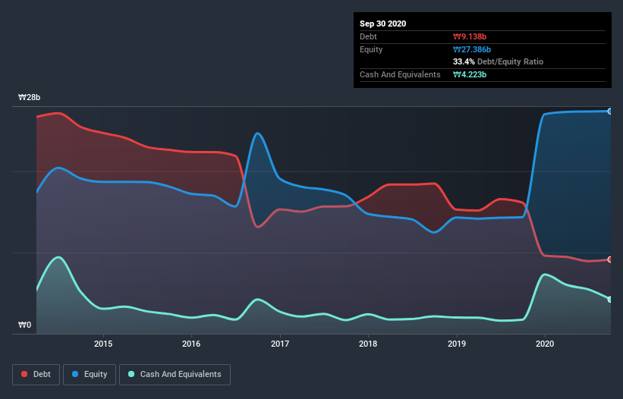Select the blue Equity endpoint marker

click(x=610, y=112)
